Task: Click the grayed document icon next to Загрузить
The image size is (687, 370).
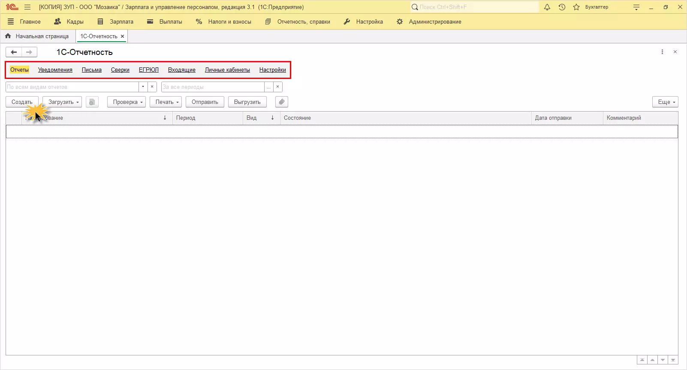Action: (x=92, y=102)
